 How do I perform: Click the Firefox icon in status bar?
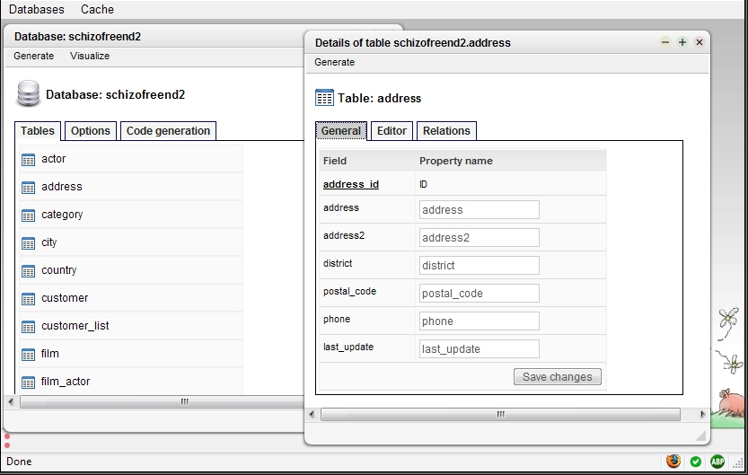673,462
